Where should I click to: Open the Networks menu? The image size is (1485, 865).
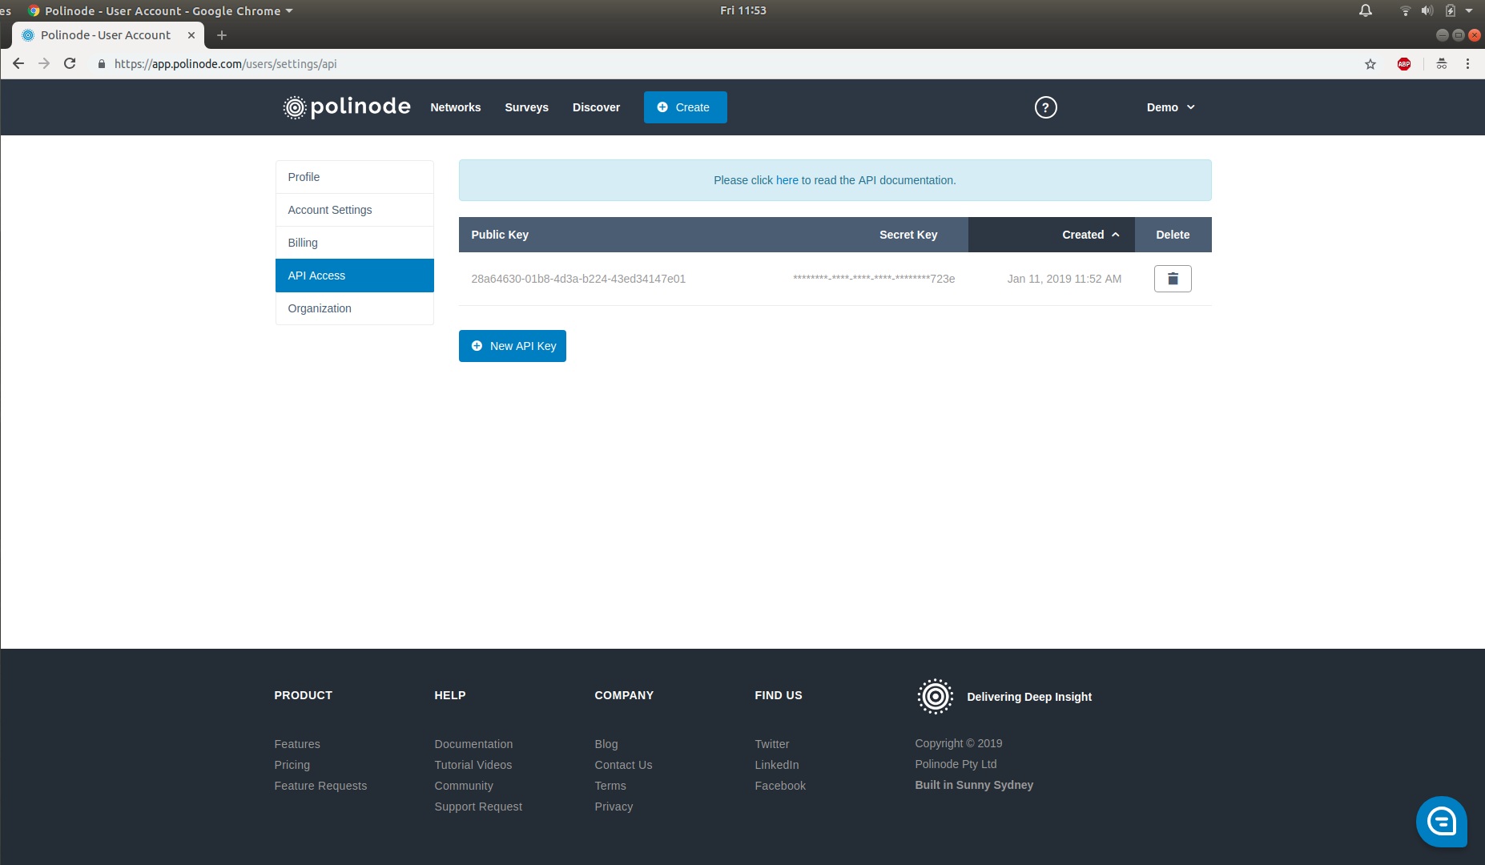point(456,107)
